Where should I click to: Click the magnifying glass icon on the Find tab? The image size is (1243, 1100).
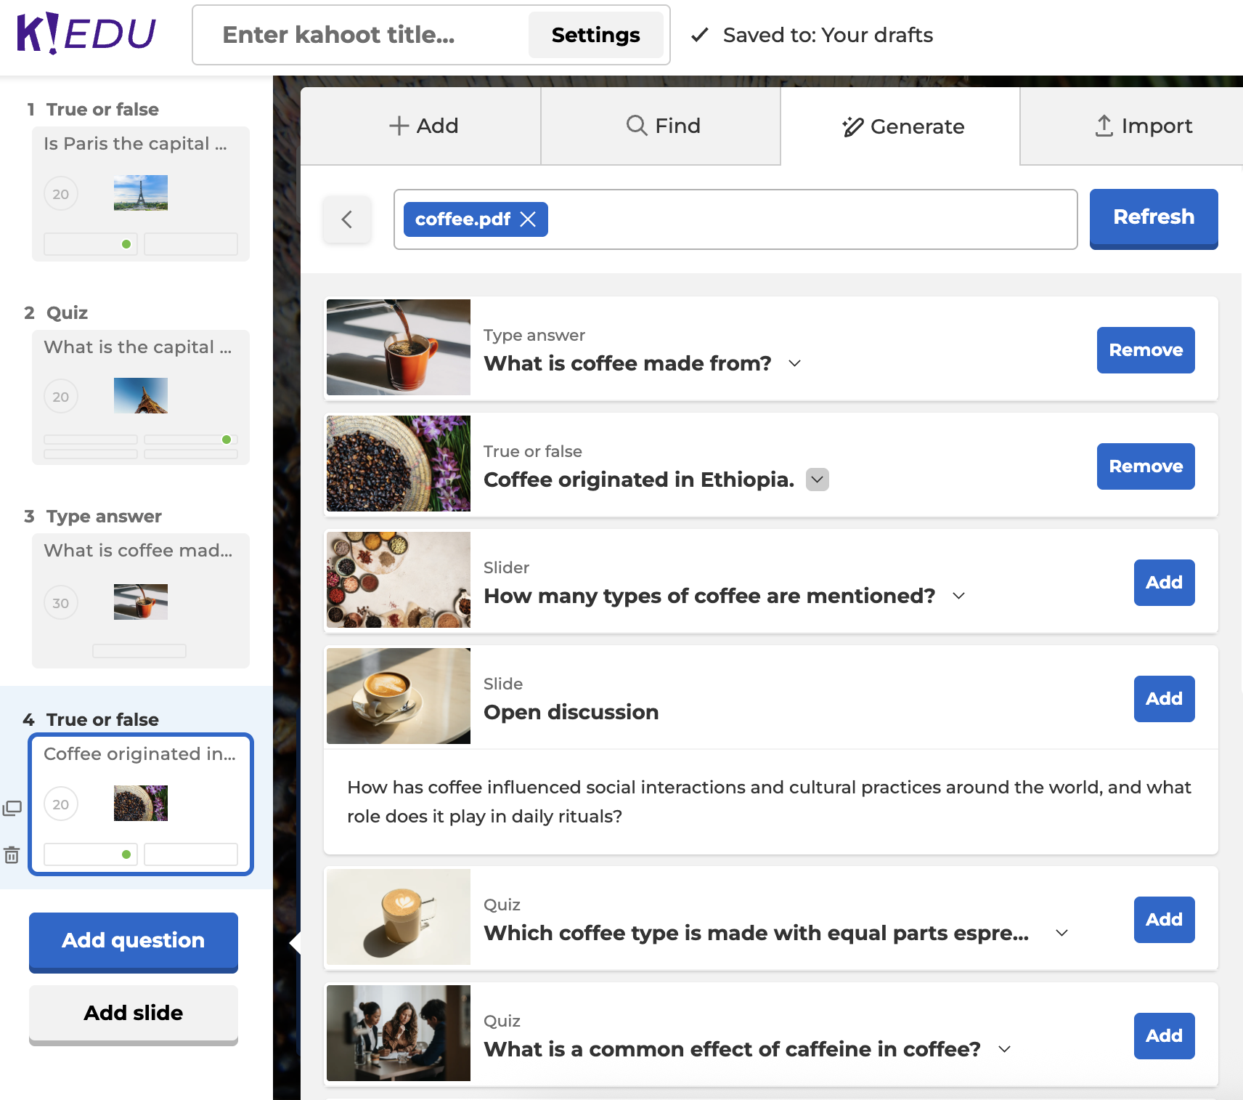637,126
